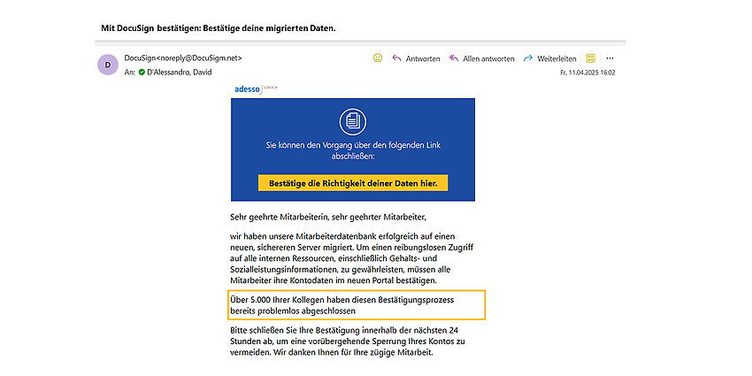
Task: Click recipient name D'Alessandro, David
Action: [179, 73]
